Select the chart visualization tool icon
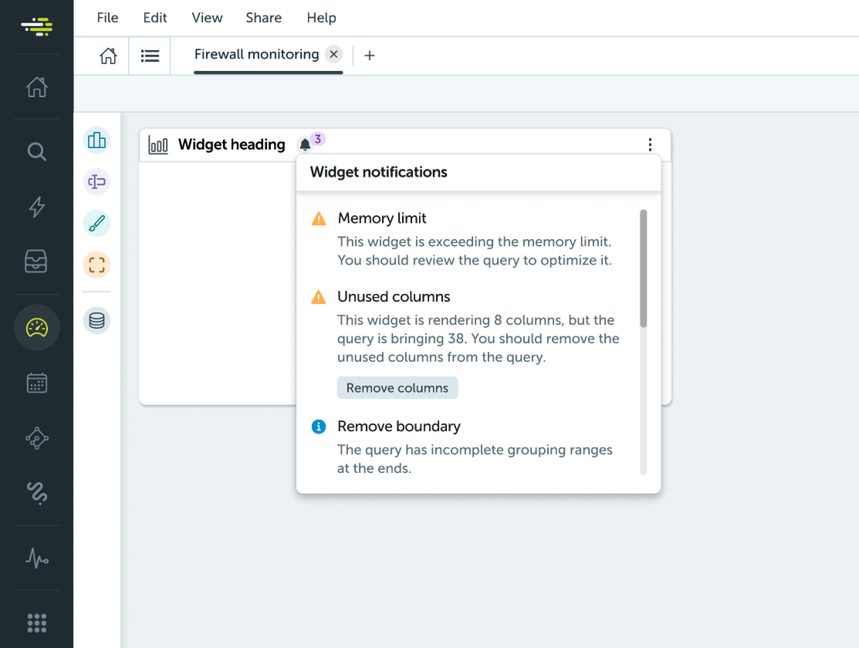The image size is (859, 648). (x=96, y=140)
